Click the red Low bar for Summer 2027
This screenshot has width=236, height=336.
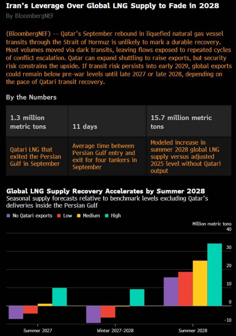click(x=30, y=310)
